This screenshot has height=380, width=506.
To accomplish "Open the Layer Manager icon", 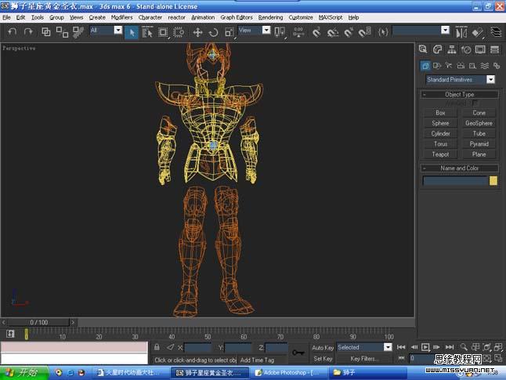I will (496, 32).
